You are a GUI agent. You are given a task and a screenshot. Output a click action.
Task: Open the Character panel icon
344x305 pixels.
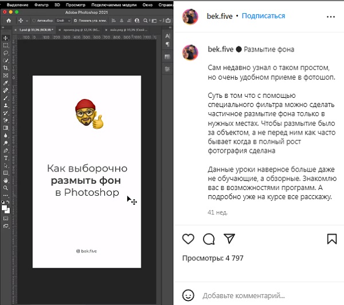pos(167,36)
